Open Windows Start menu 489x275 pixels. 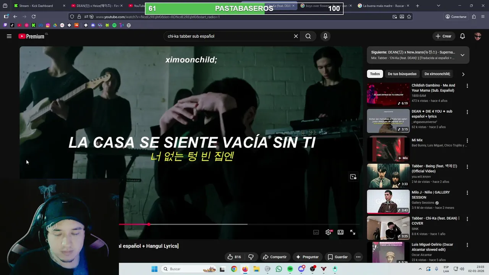[x=154, y=269]
